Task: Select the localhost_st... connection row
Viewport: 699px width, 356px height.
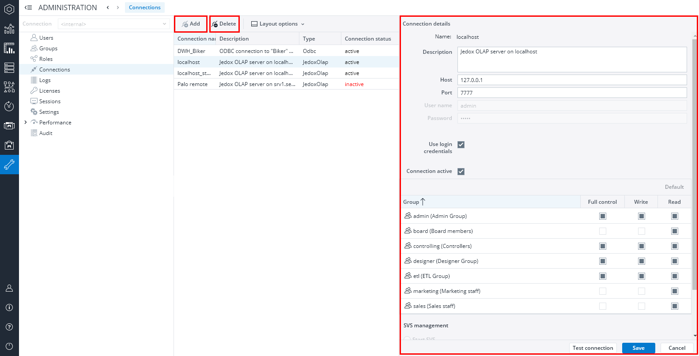Action: point(286,73)
